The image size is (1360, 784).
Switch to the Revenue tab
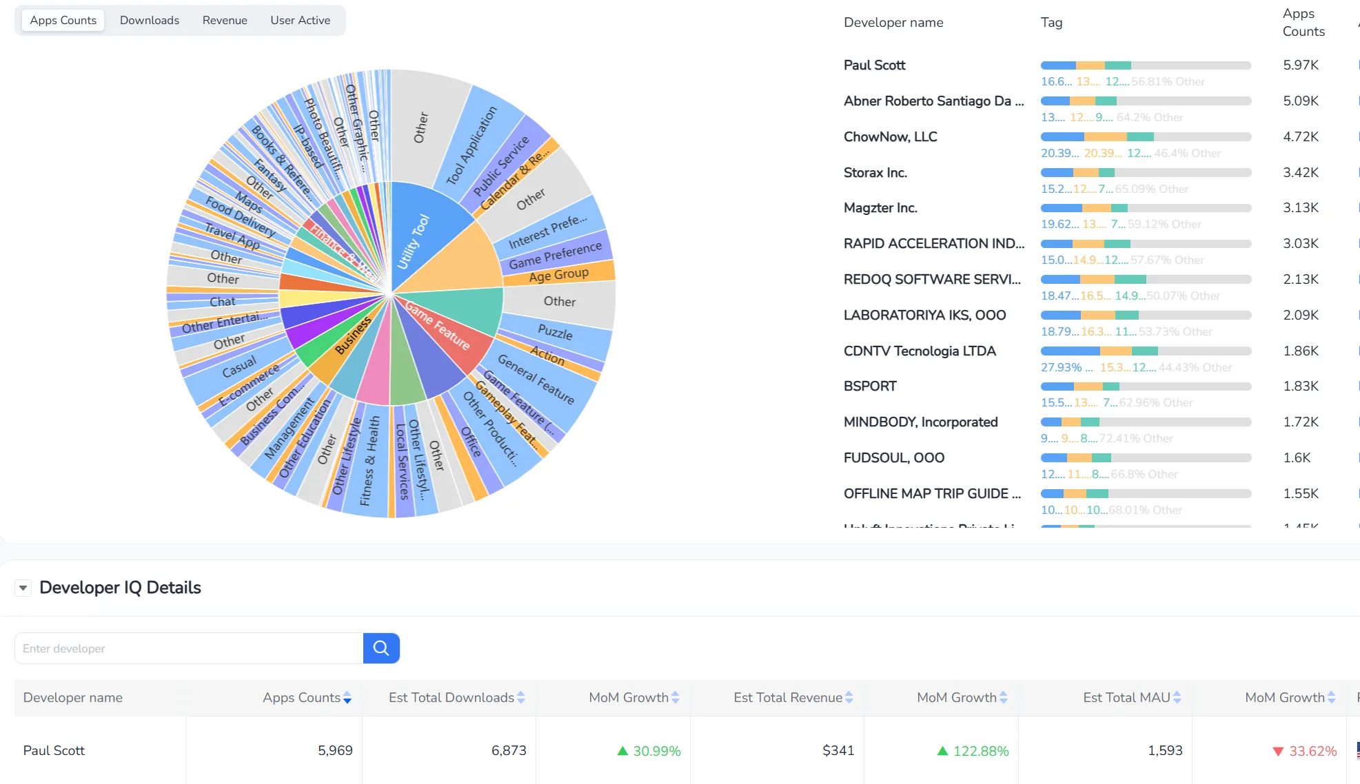click(x=225, y=20)
